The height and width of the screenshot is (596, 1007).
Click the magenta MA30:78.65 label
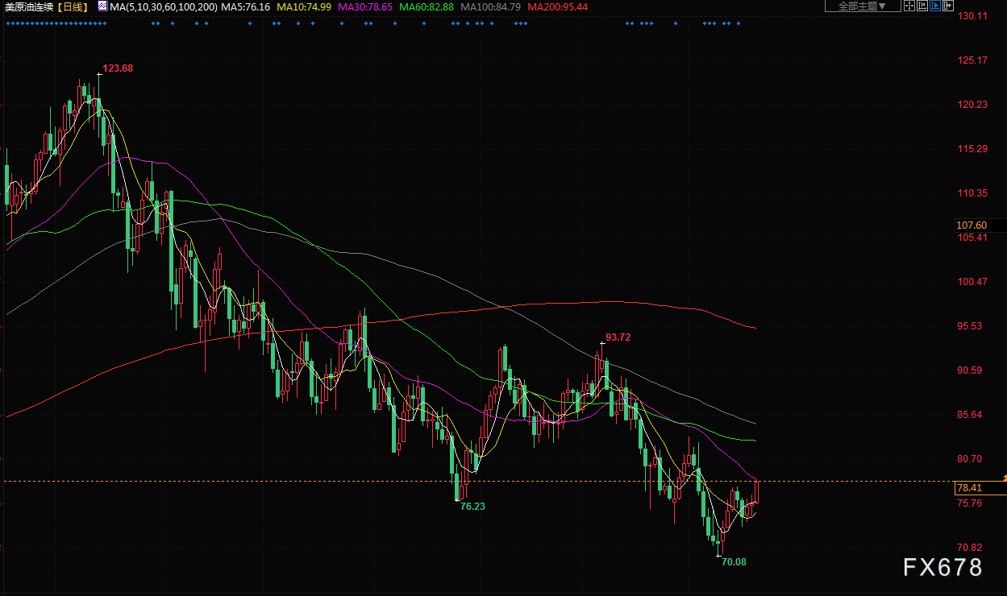pyautogui.click(x=364, y=6)
